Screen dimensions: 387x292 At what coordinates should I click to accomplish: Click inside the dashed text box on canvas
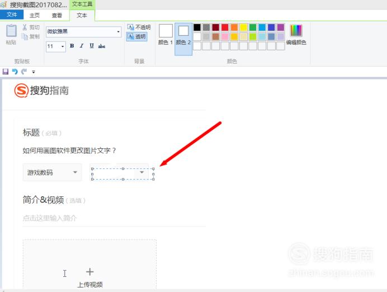[122, 174]
